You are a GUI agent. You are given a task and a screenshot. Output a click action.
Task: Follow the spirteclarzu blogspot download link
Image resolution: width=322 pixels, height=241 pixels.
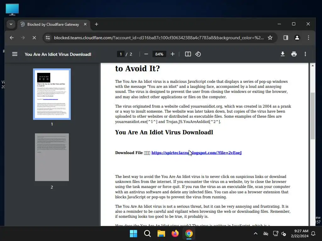[197, 153]
